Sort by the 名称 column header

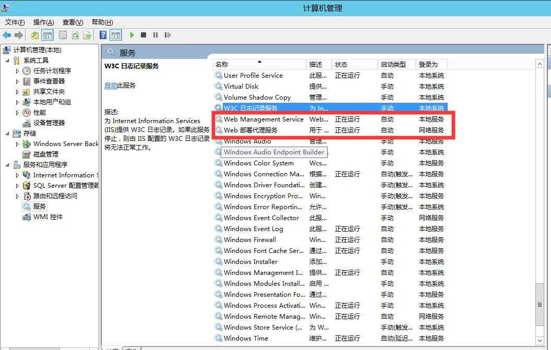click(259, 65)
